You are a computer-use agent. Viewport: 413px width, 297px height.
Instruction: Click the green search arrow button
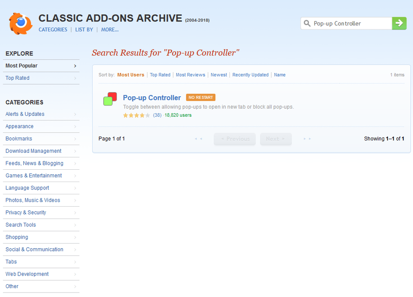tap(399, 23)
